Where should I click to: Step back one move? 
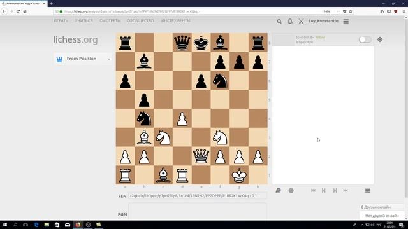324,191
